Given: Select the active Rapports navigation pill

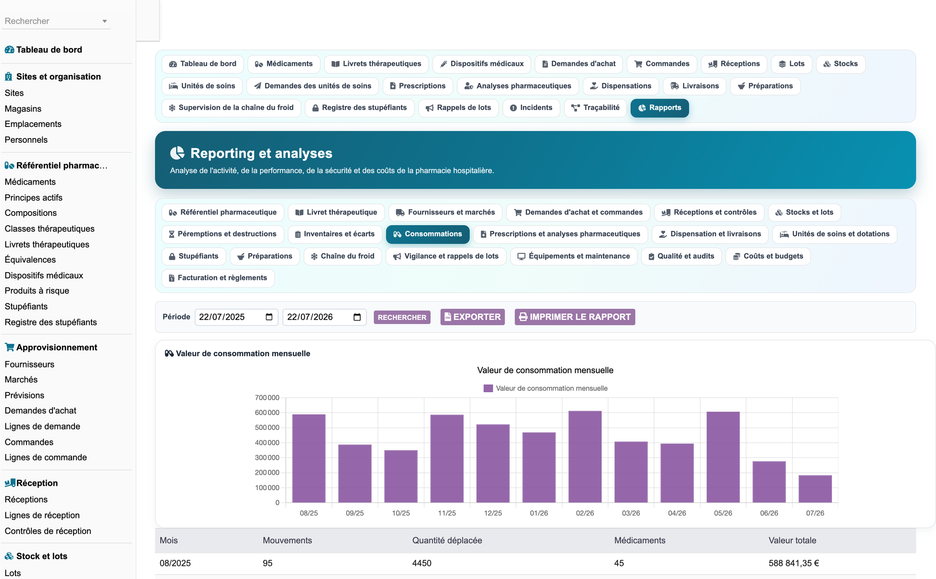Looking at the screenshot, I should (659, 108).
